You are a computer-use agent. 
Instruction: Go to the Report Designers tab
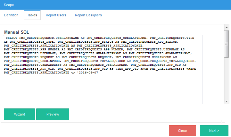[x=88, y=15]
